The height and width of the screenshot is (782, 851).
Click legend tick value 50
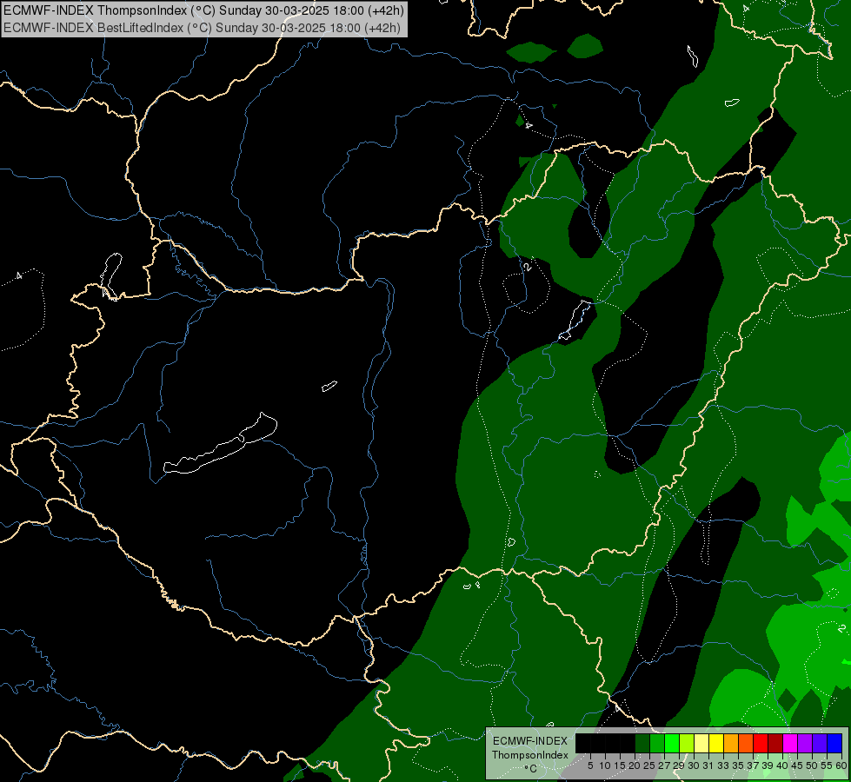[812, 765]
